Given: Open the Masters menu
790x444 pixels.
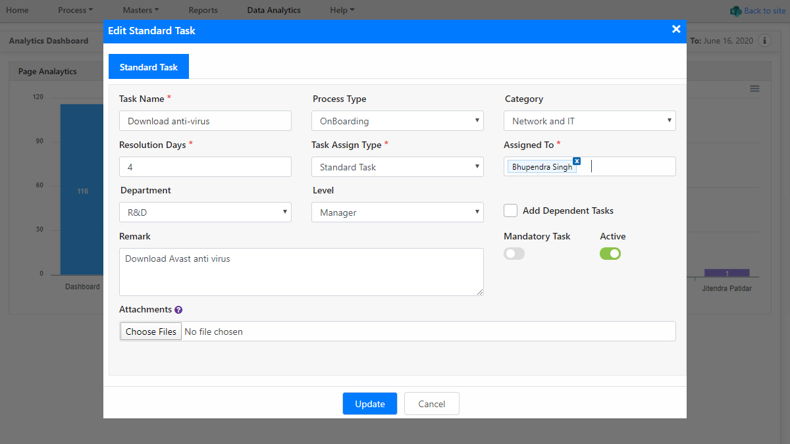Looking at the screenshot, I should point(140,10).
